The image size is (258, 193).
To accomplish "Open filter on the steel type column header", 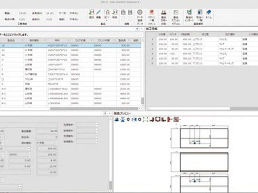I will pyautogui.click(x=45, y=40).
